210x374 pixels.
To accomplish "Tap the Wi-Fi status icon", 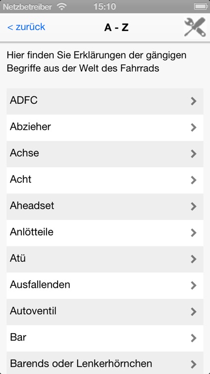I will [62, 6].
